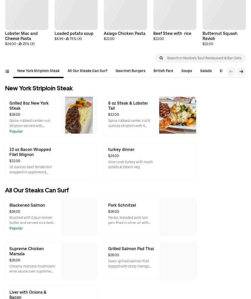Switch to All Our Steaks Can Surf tab

[87, 71]
